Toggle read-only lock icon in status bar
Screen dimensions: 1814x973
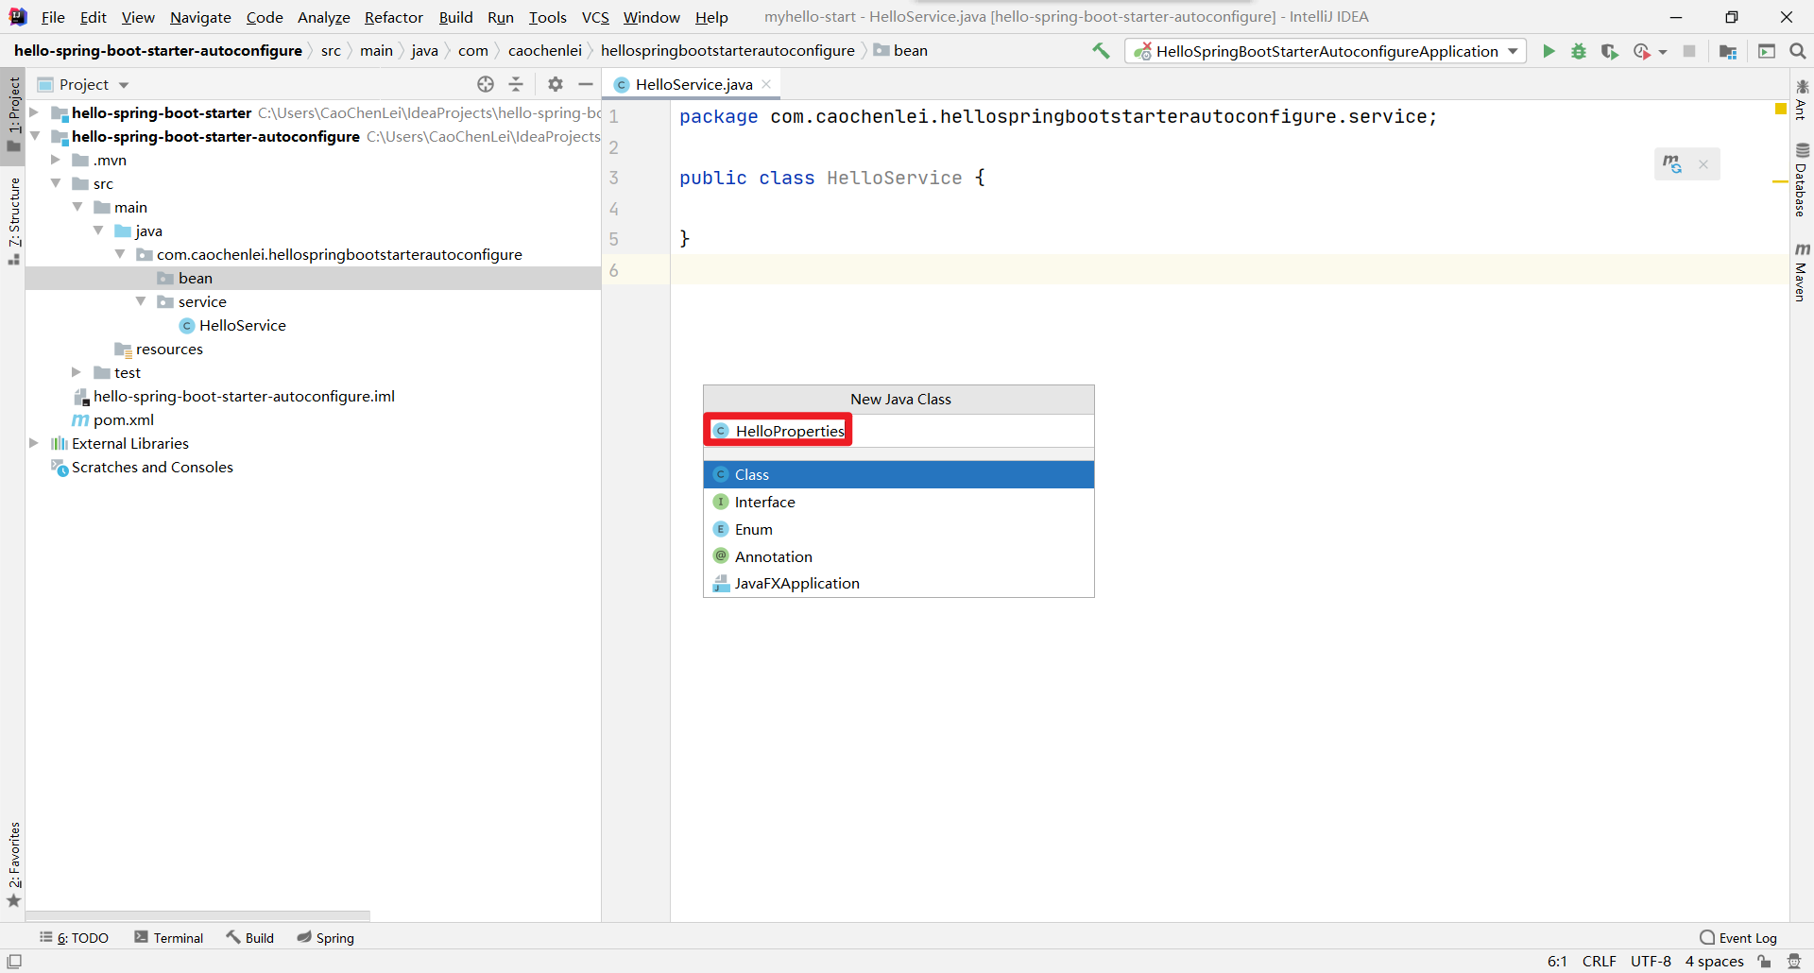pyautogui.click(x=1764, y=961)
